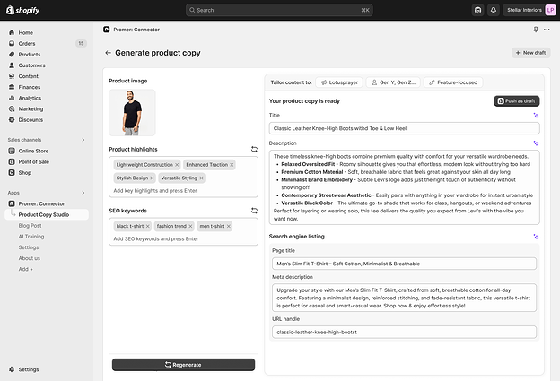Click the Page title input field
Screen dimensions: 560x381
click(x=404, y=264)
